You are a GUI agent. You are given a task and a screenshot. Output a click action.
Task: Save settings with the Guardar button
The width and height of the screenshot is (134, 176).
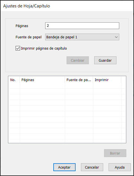coord(105,60)
